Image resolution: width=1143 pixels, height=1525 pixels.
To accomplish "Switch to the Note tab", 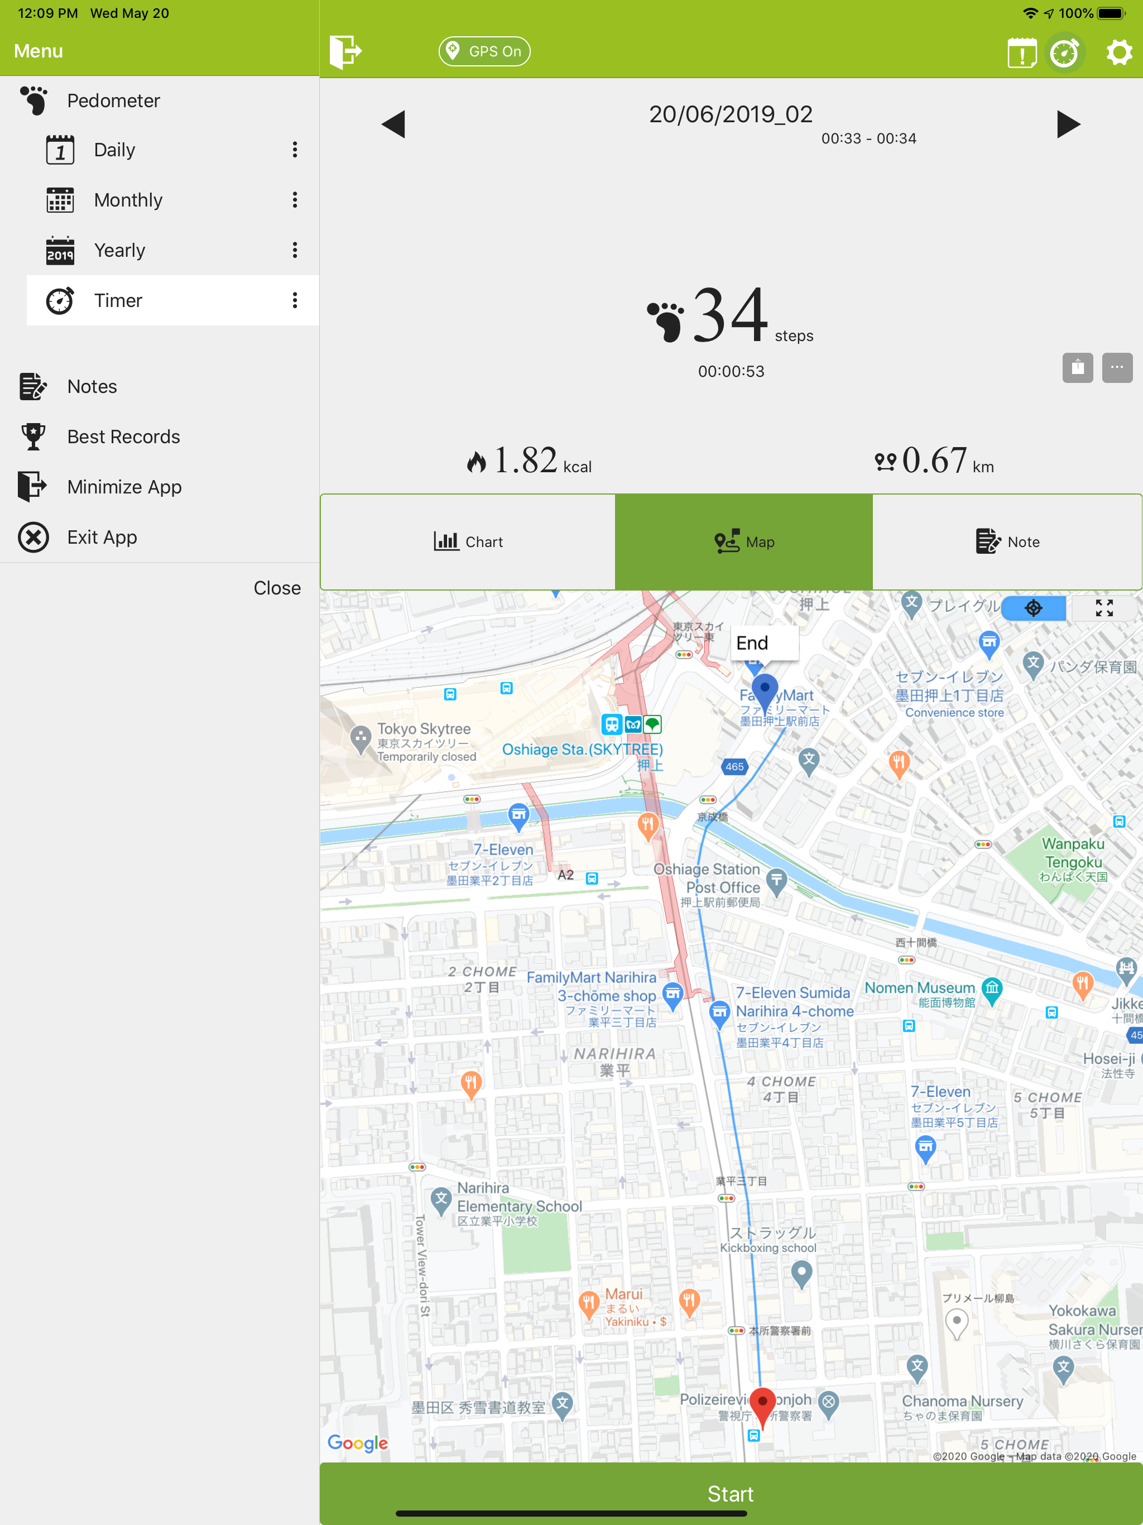I will [1007, 542].
